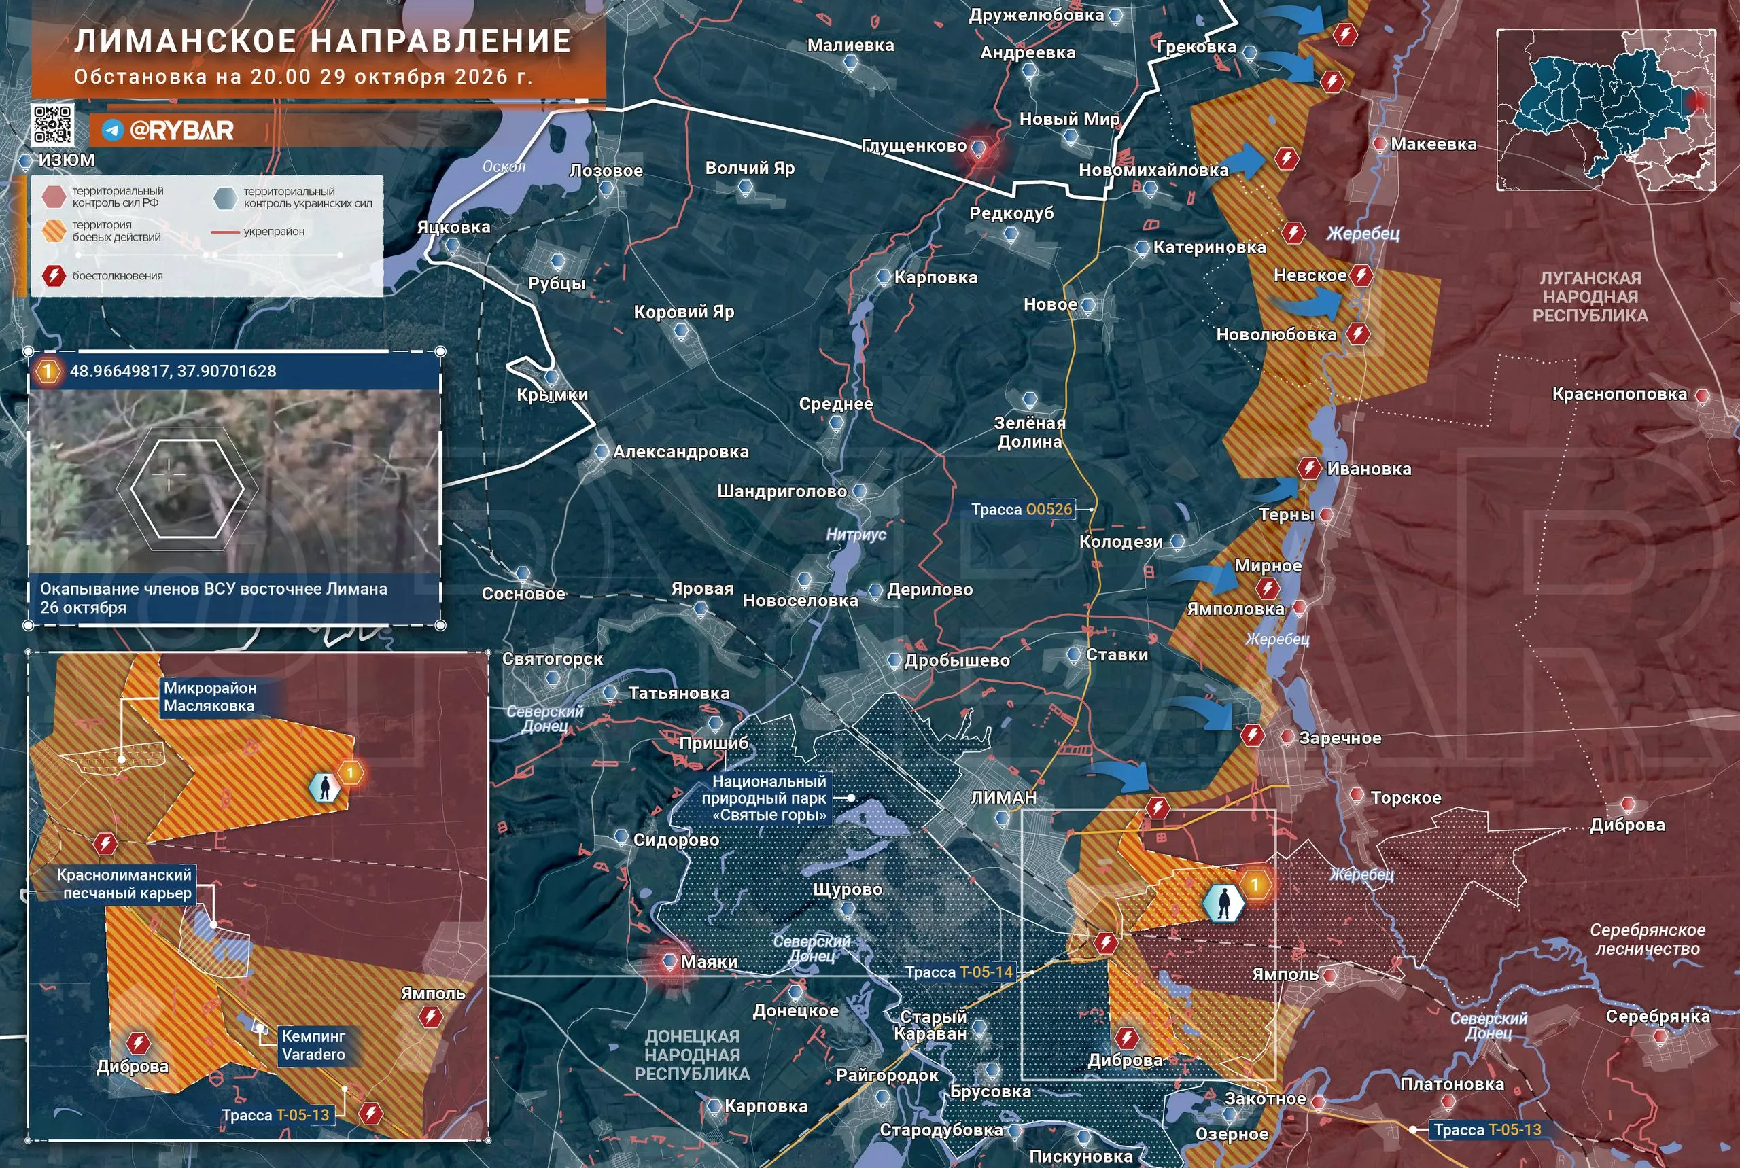Click the soldier hexagon icon on main map

(1223, 904)
